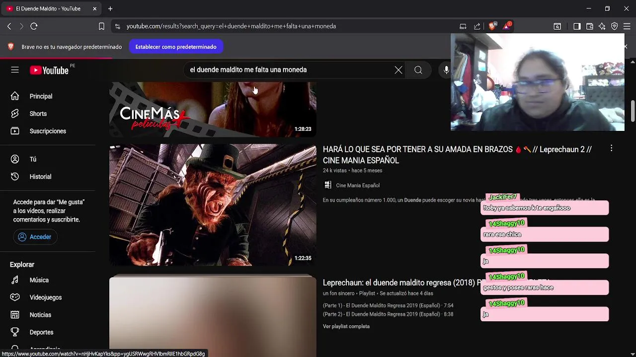The height and width of the screenshot is (357, 636).
Task: Open the HARÁ LO QUE SEA video title
Action: [x=457, y=155]
